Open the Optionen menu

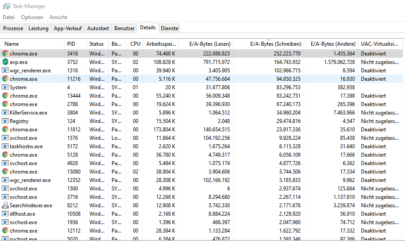[x=32, y=17]
